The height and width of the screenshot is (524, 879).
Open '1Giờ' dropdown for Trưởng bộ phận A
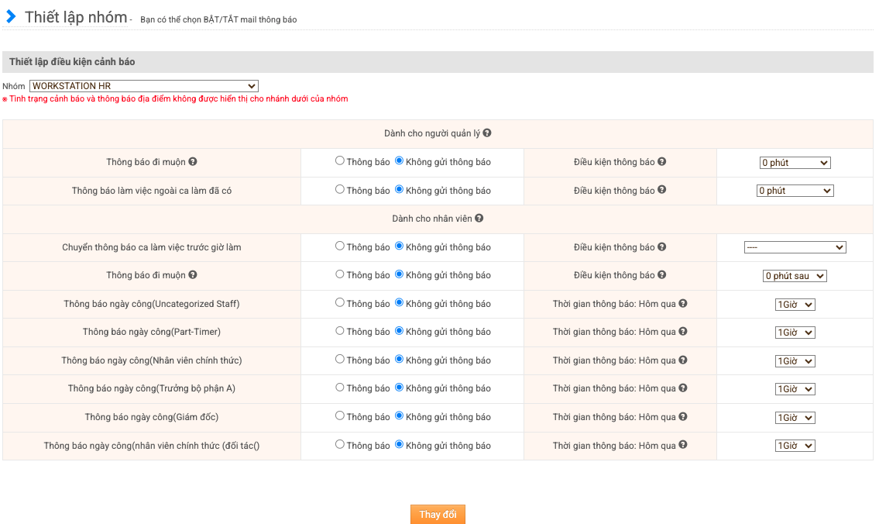(795, 389)
